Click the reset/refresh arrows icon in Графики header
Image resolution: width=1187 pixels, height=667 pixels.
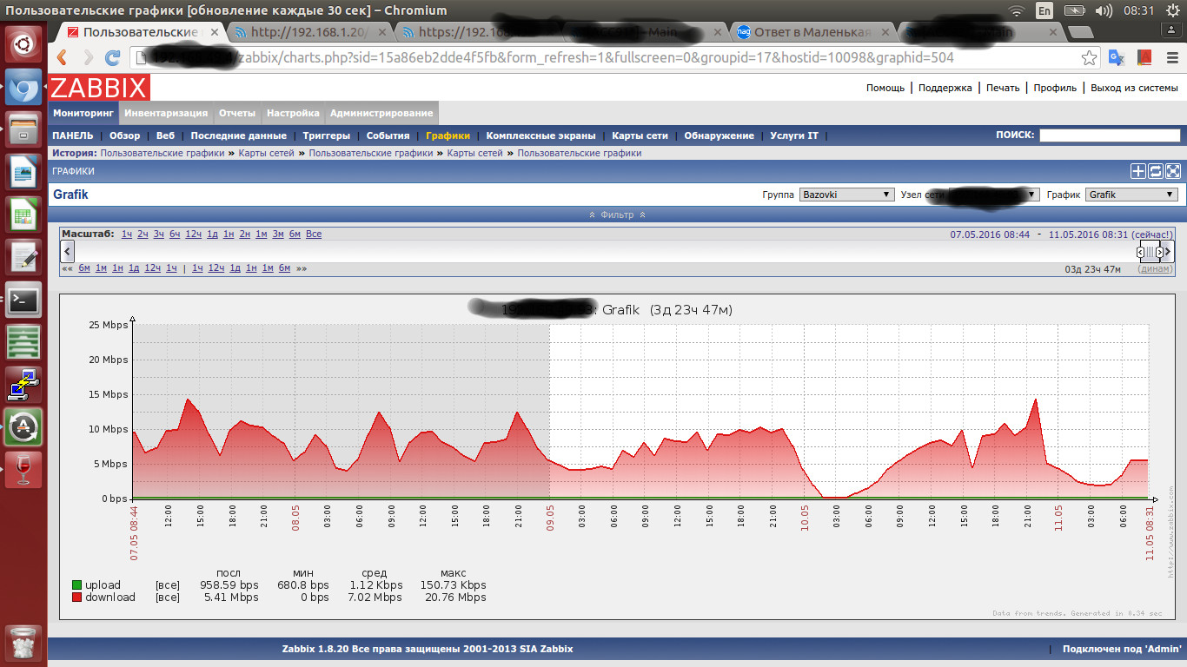tap(1156, 171)
